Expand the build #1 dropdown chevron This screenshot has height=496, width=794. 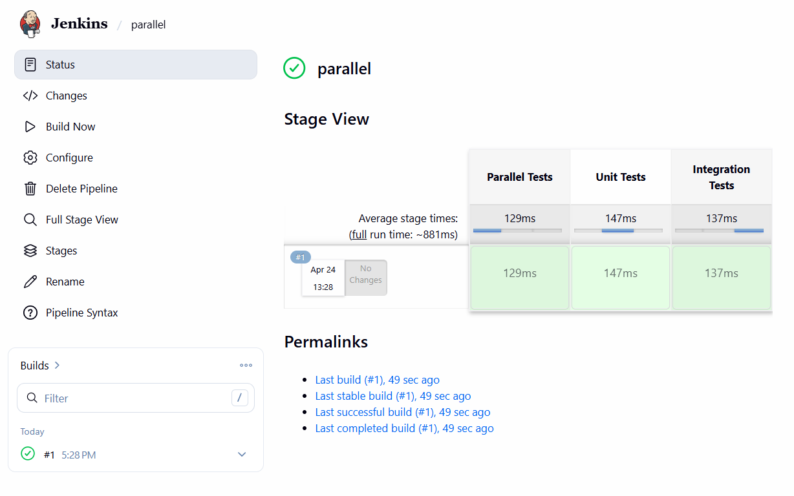point(242,455)
